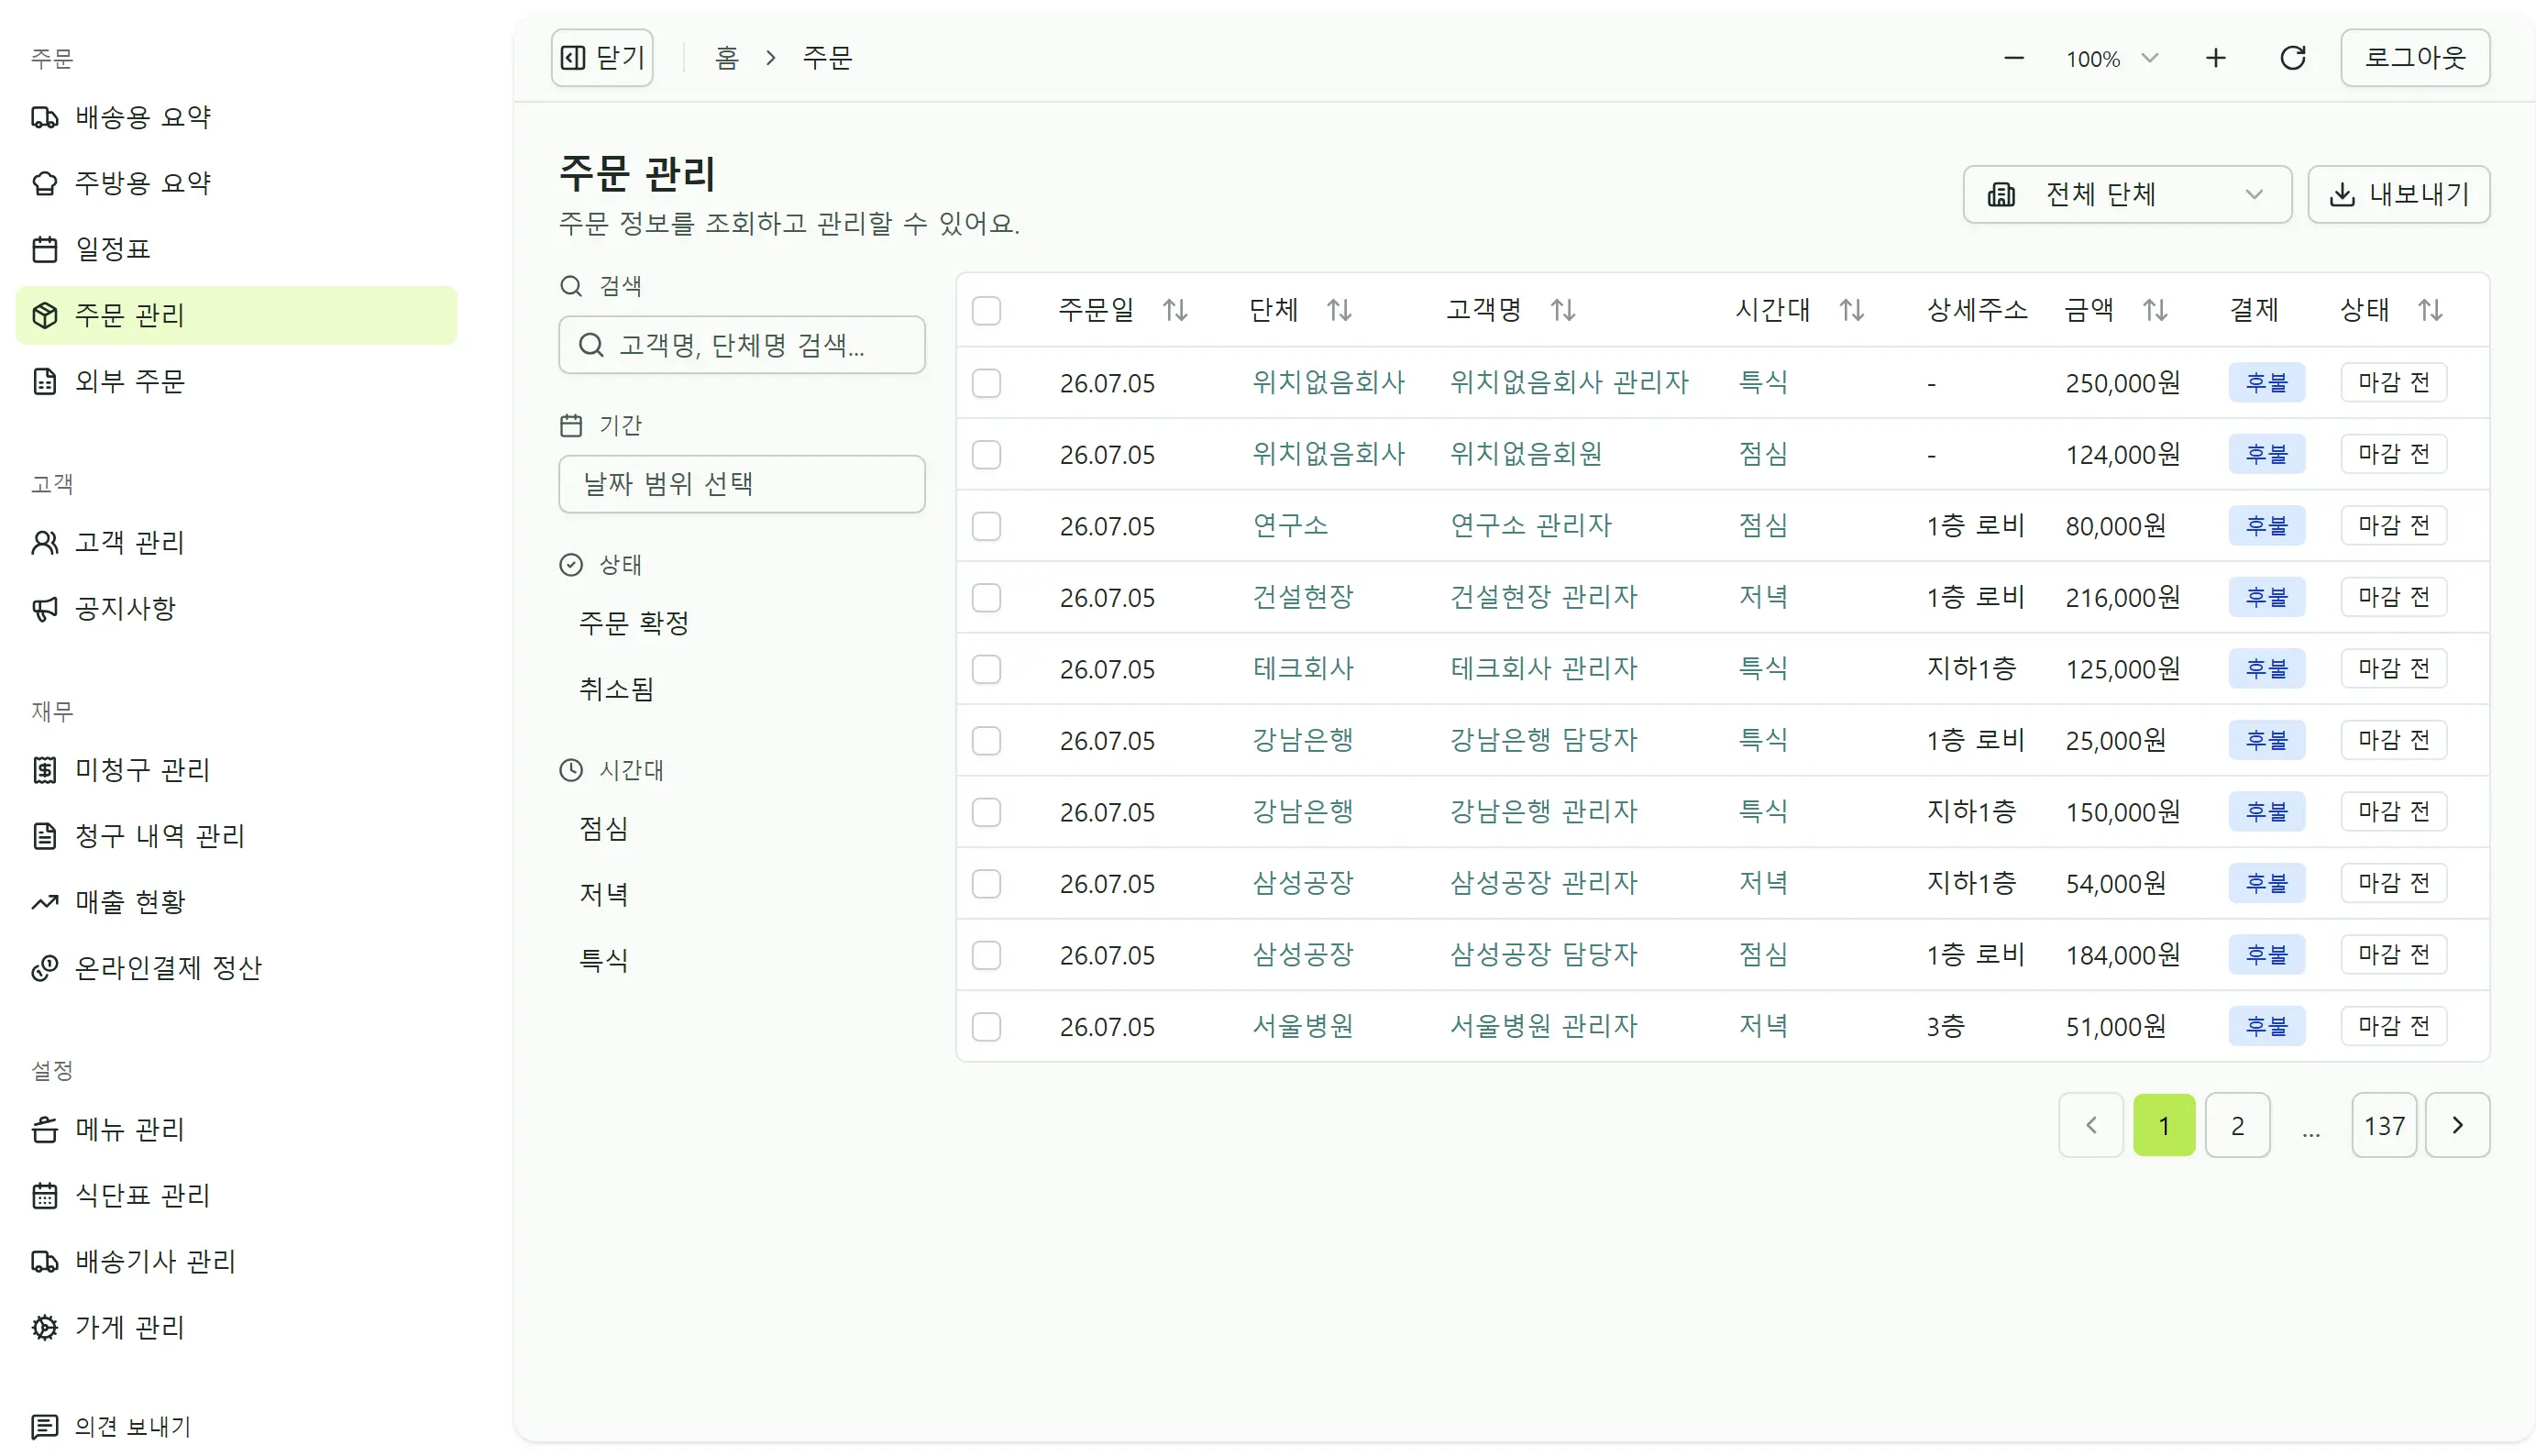Click the 매출 현황 trend chart icon
2536x1456 pixels.
point(45,902)
